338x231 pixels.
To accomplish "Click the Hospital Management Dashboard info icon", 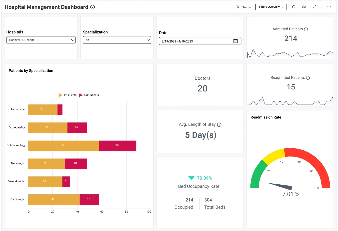I will click(92, 7).
